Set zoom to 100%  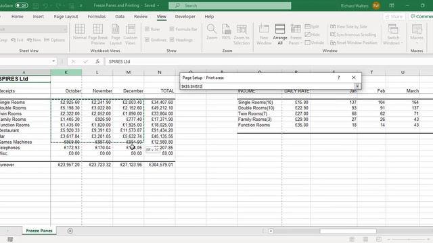(x=226, y=32)
